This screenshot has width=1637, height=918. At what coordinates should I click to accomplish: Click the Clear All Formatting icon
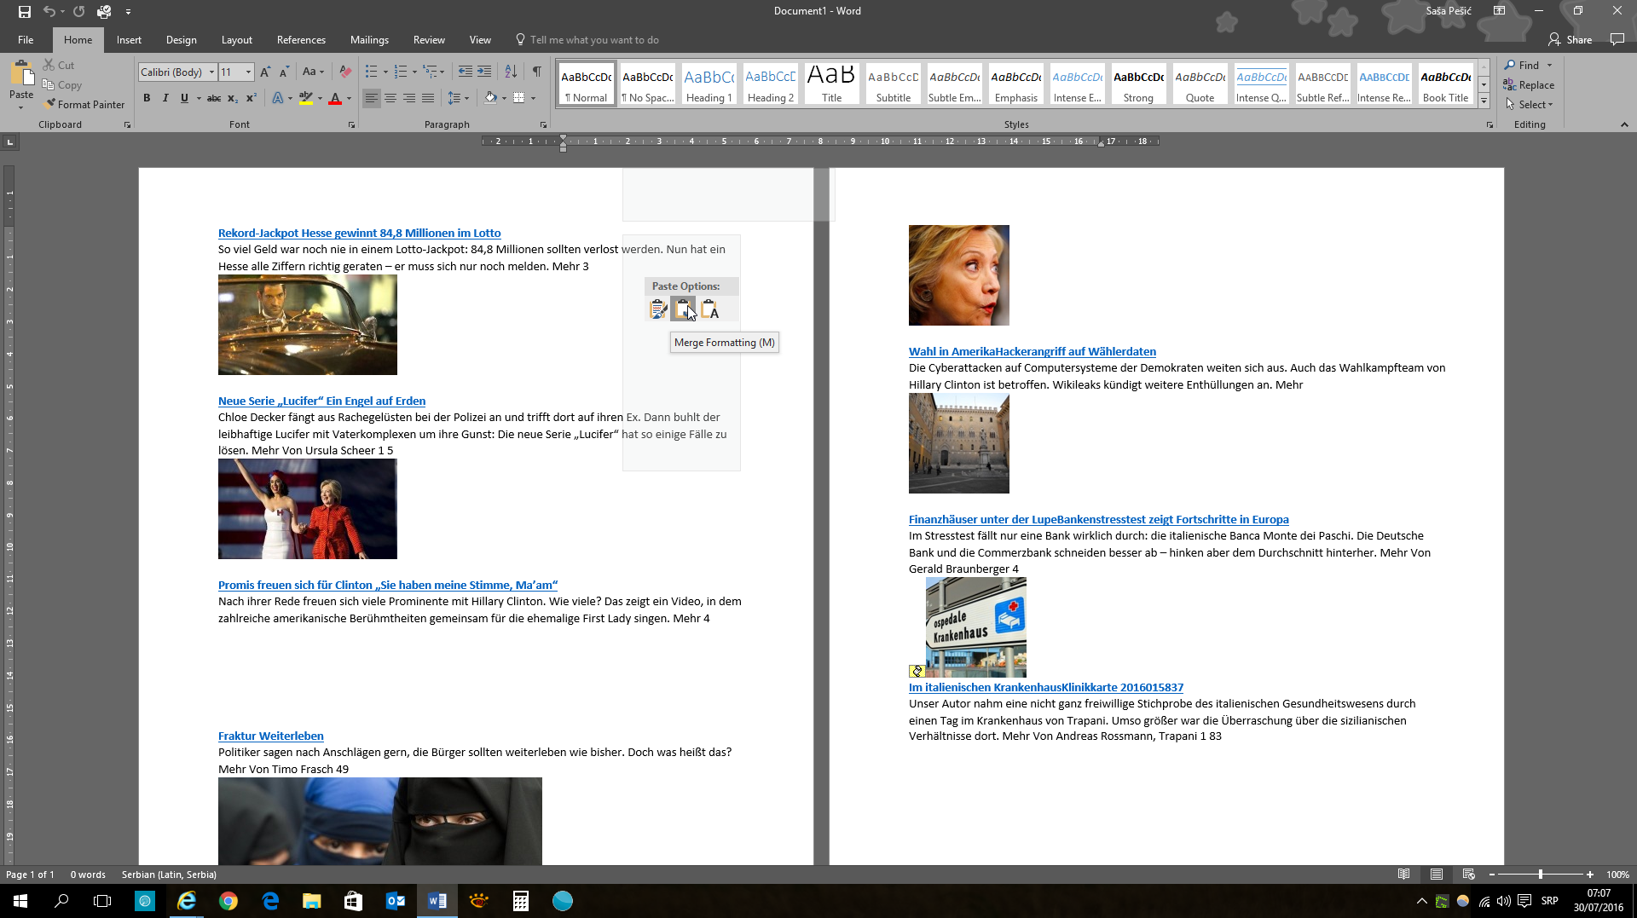click(x=345, y=72)
